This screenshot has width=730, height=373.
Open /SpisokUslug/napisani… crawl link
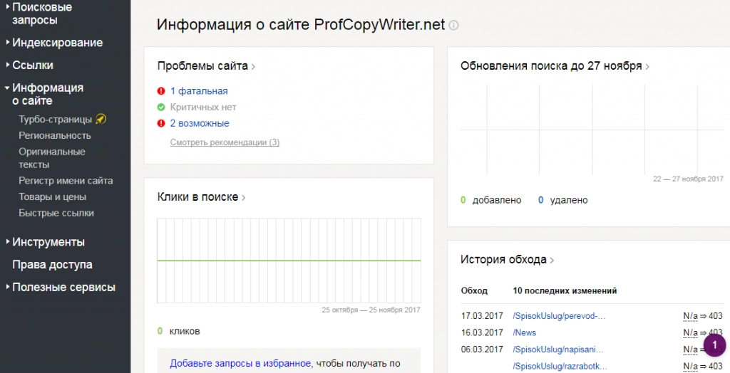tap(558, 350)
